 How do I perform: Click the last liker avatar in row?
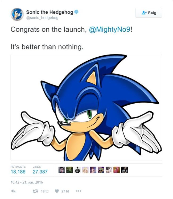[x=125, y=170]
